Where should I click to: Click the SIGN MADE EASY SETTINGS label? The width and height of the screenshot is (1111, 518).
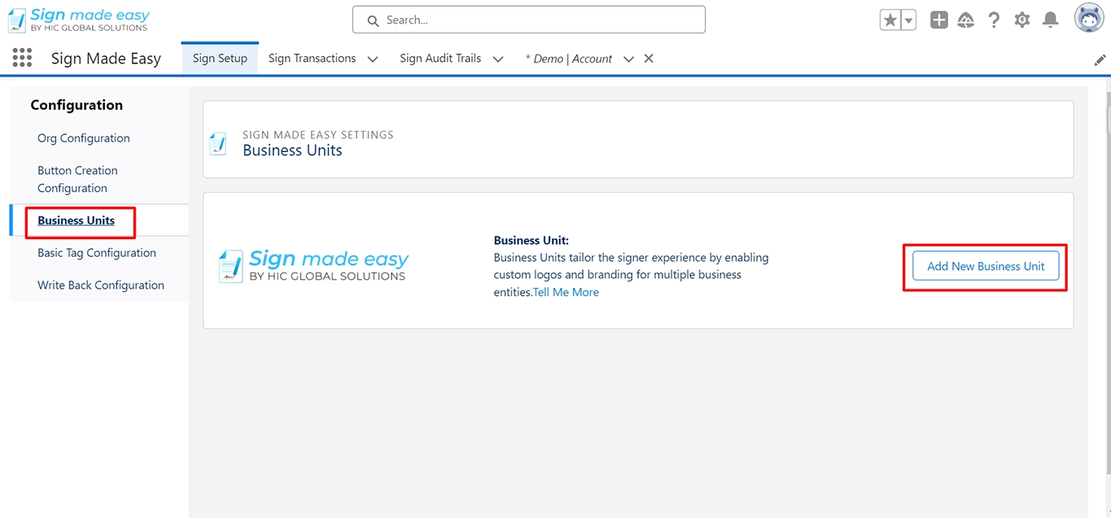point(318,135)
